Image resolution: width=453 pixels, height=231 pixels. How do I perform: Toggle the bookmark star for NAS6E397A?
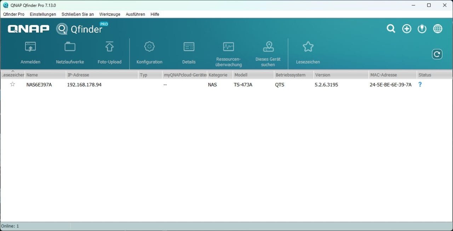point(12,84)
